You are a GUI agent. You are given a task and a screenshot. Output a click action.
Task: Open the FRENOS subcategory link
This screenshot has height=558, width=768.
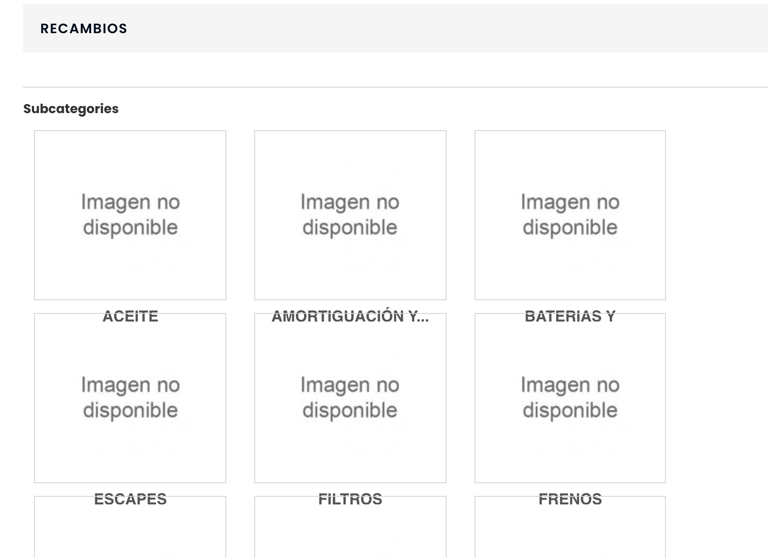(570, 499)
